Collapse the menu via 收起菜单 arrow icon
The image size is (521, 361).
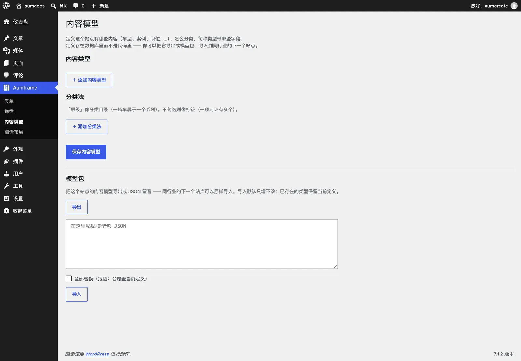[x=7, y=211]
